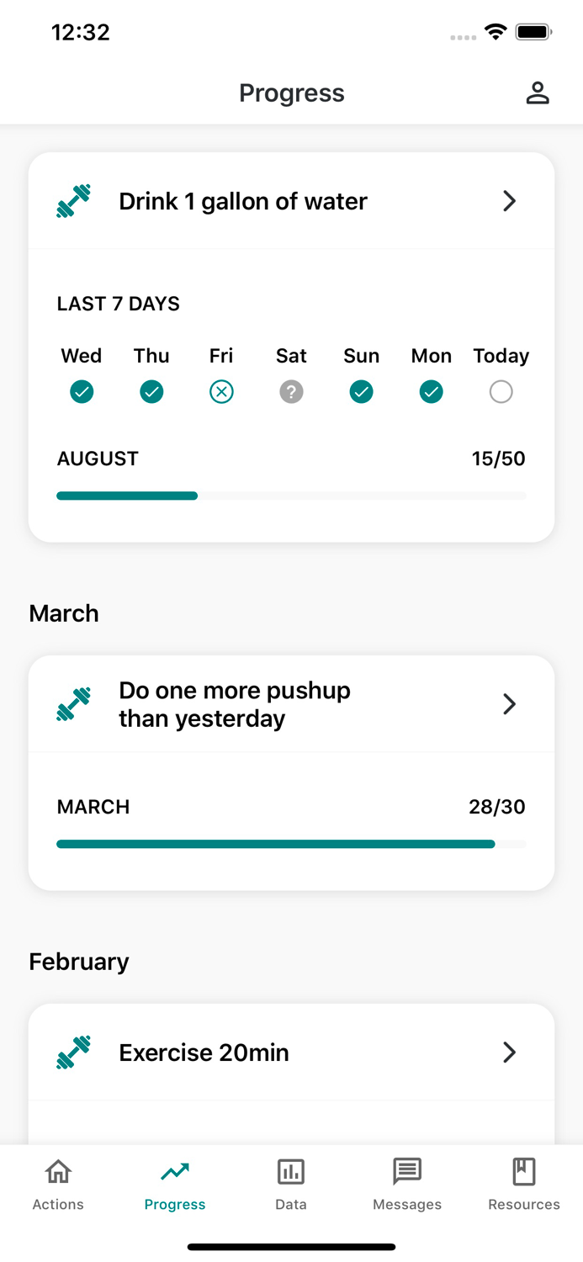Select the Actions home icon in bottom navigation
The image size is (583, 1262).
[57, 1172]
